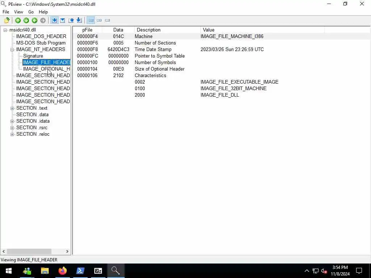Select the Machine row

222,37
